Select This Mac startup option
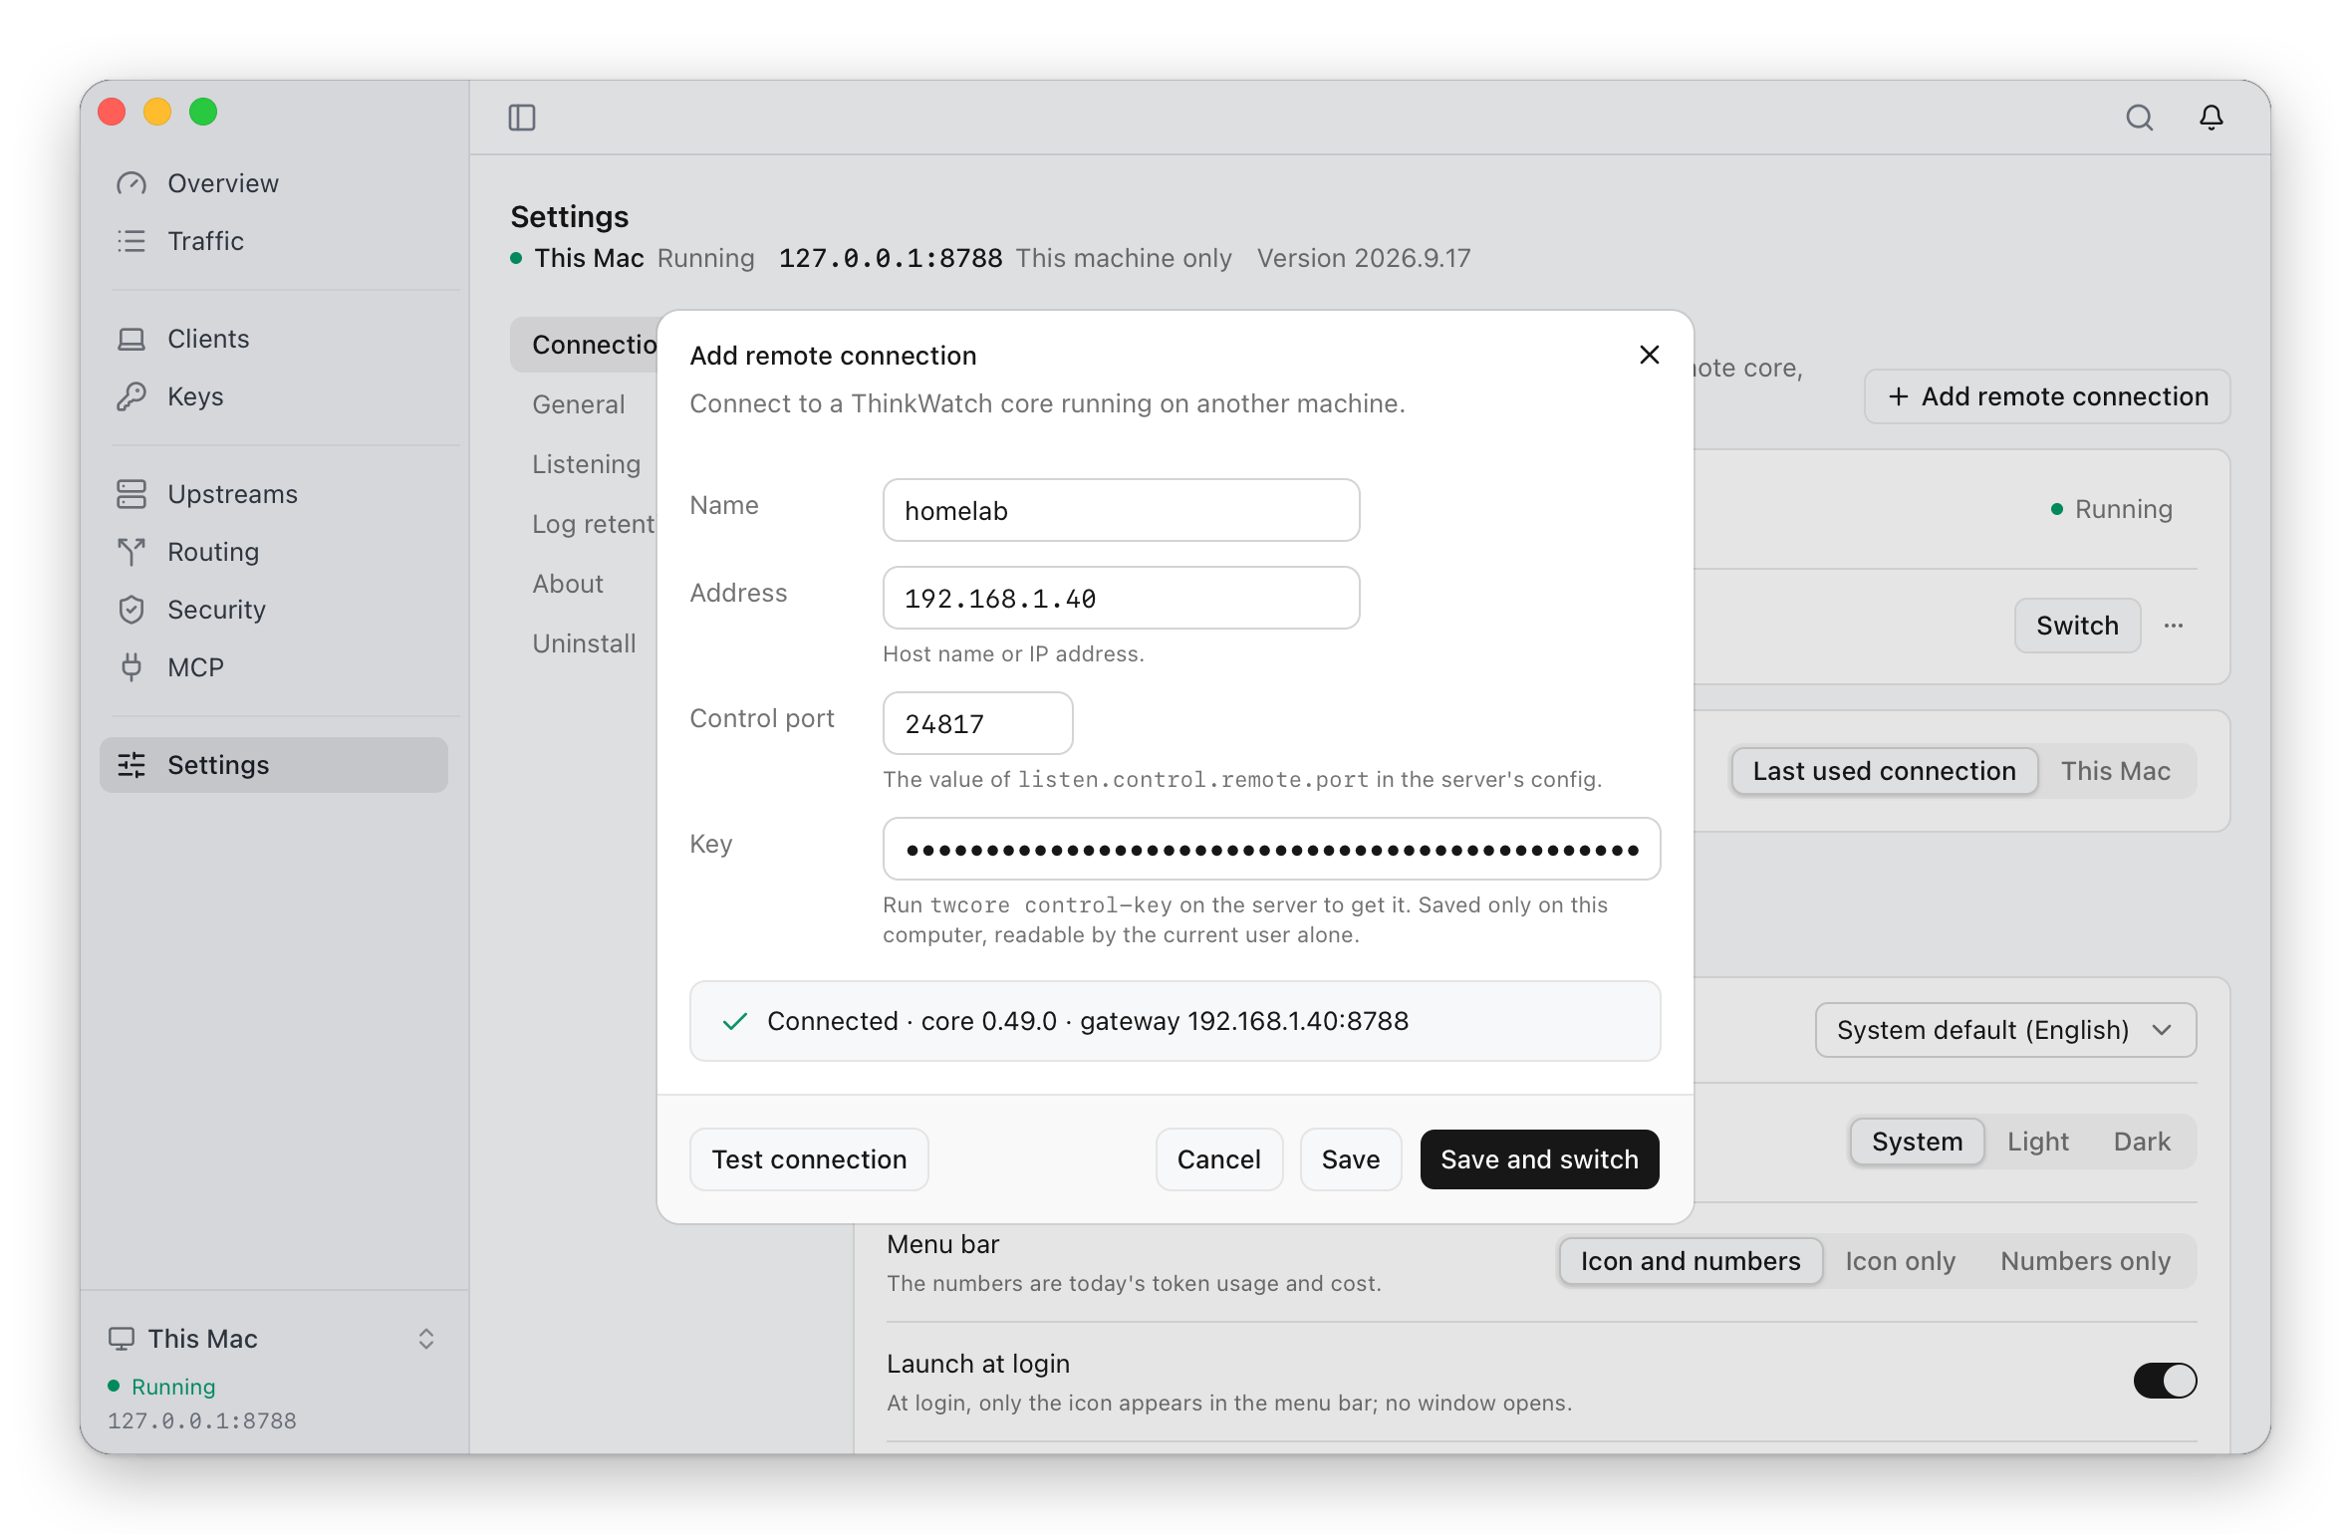The width and height of the screenshot is (2351, 1534). (x=2115, y=771)
